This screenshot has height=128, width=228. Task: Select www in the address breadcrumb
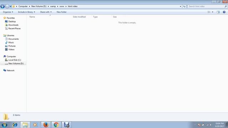(x=62, y=6)
